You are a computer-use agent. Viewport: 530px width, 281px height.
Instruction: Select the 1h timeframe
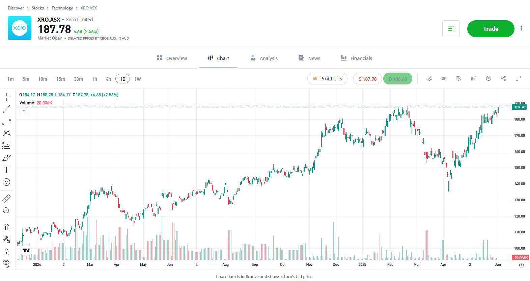click(x=94, y=79)
